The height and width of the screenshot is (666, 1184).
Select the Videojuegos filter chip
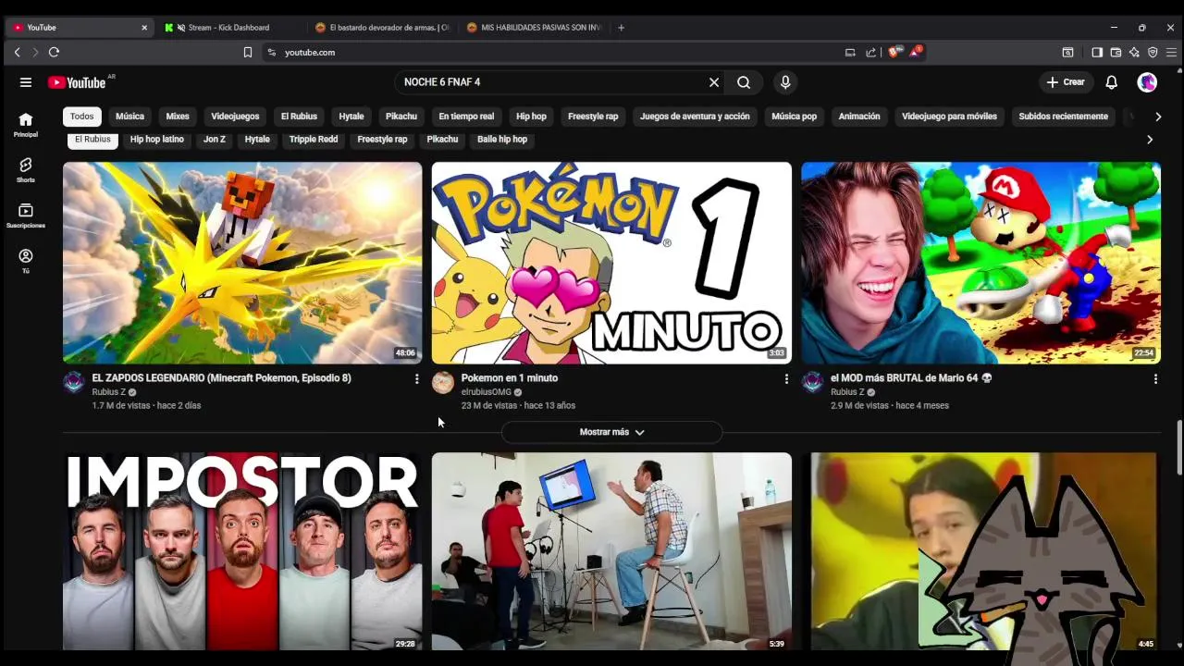[x=235, y=117]
